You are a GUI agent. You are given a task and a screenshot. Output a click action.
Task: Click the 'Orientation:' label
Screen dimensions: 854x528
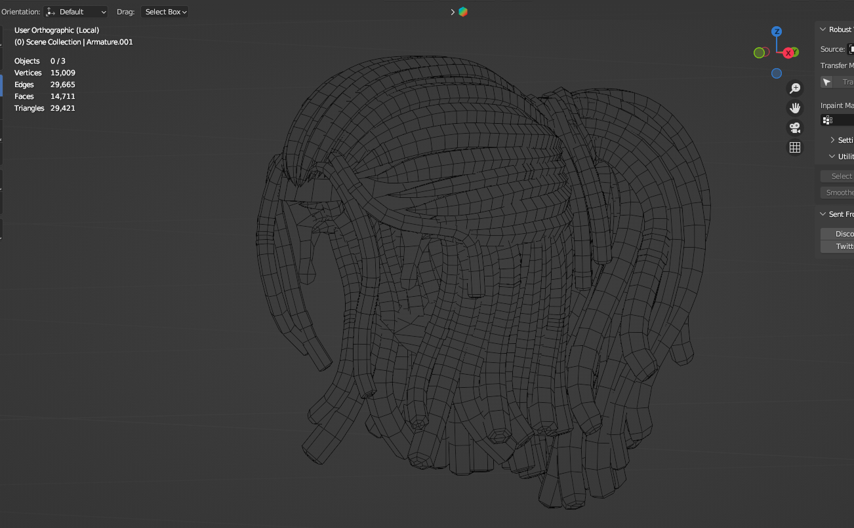coord(20,12)
